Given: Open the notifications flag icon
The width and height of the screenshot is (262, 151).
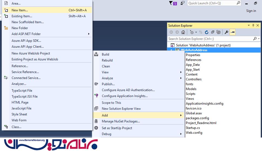Looking at the screenshot, I should [x=171, y=3].
